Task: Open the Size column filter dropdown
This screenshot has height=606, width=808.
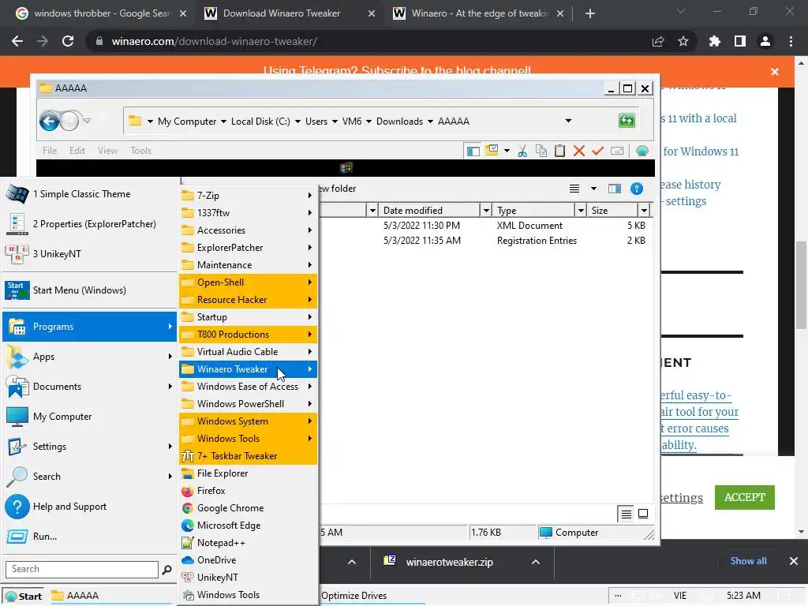Action: coord(644,210)
